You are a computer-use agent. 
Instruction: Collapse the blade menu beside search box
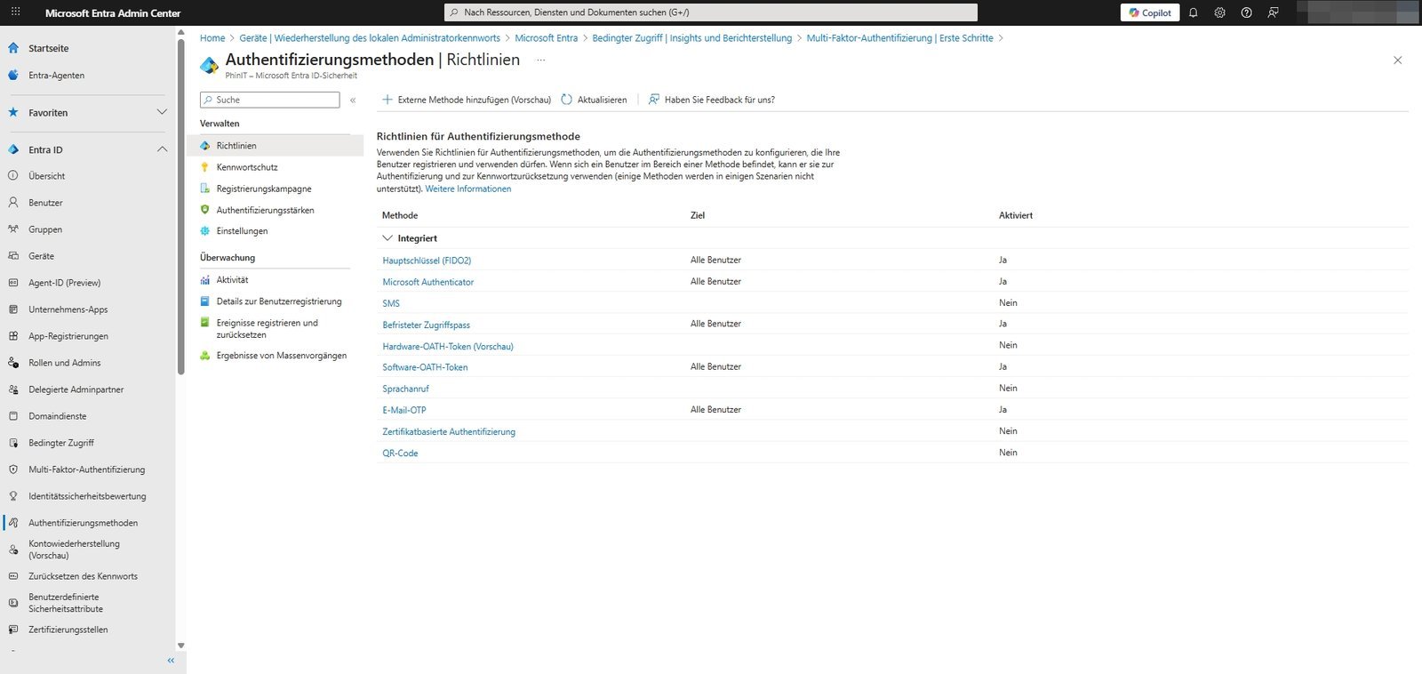click(353, 100)
